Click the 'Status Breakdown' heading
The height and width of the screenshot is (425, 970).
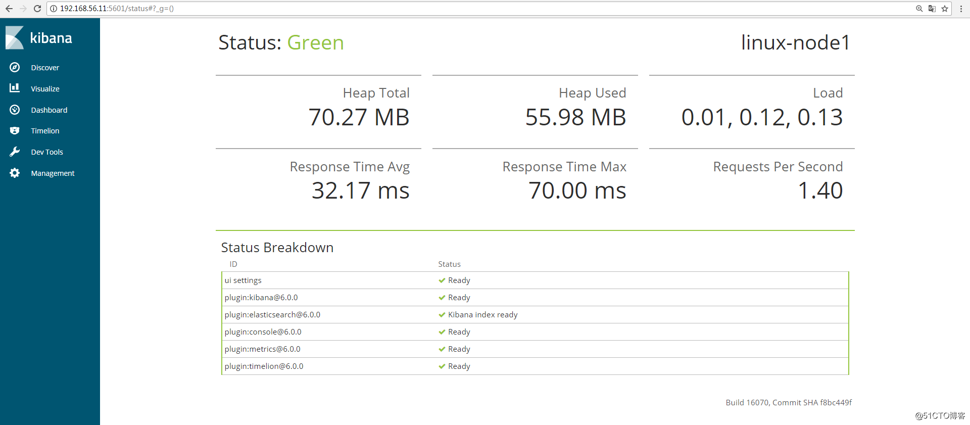point(277,248)
